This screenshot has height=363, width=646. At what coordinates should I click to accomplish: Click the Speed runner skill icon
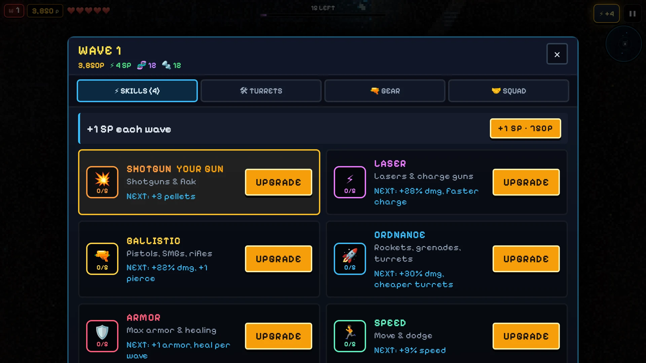point(350,336)
